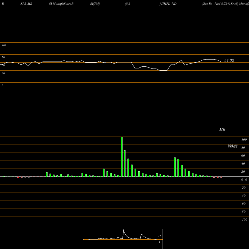This screenshot has width=249, height=249.
Task: Click the tallest green MR histogram bar
Action: click(122, 157)
